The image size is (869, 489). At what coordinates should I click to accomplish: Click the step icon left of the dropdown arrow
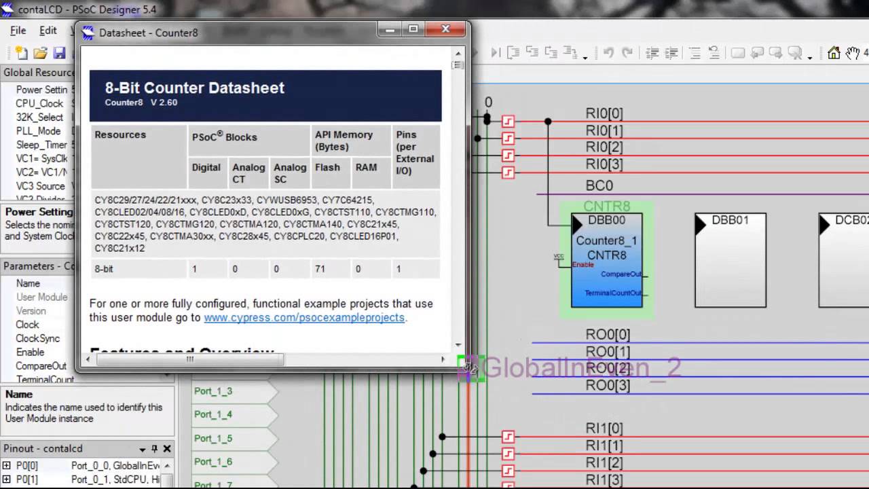570,52
